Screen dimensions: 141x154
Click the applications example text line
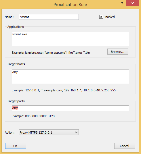51,53
